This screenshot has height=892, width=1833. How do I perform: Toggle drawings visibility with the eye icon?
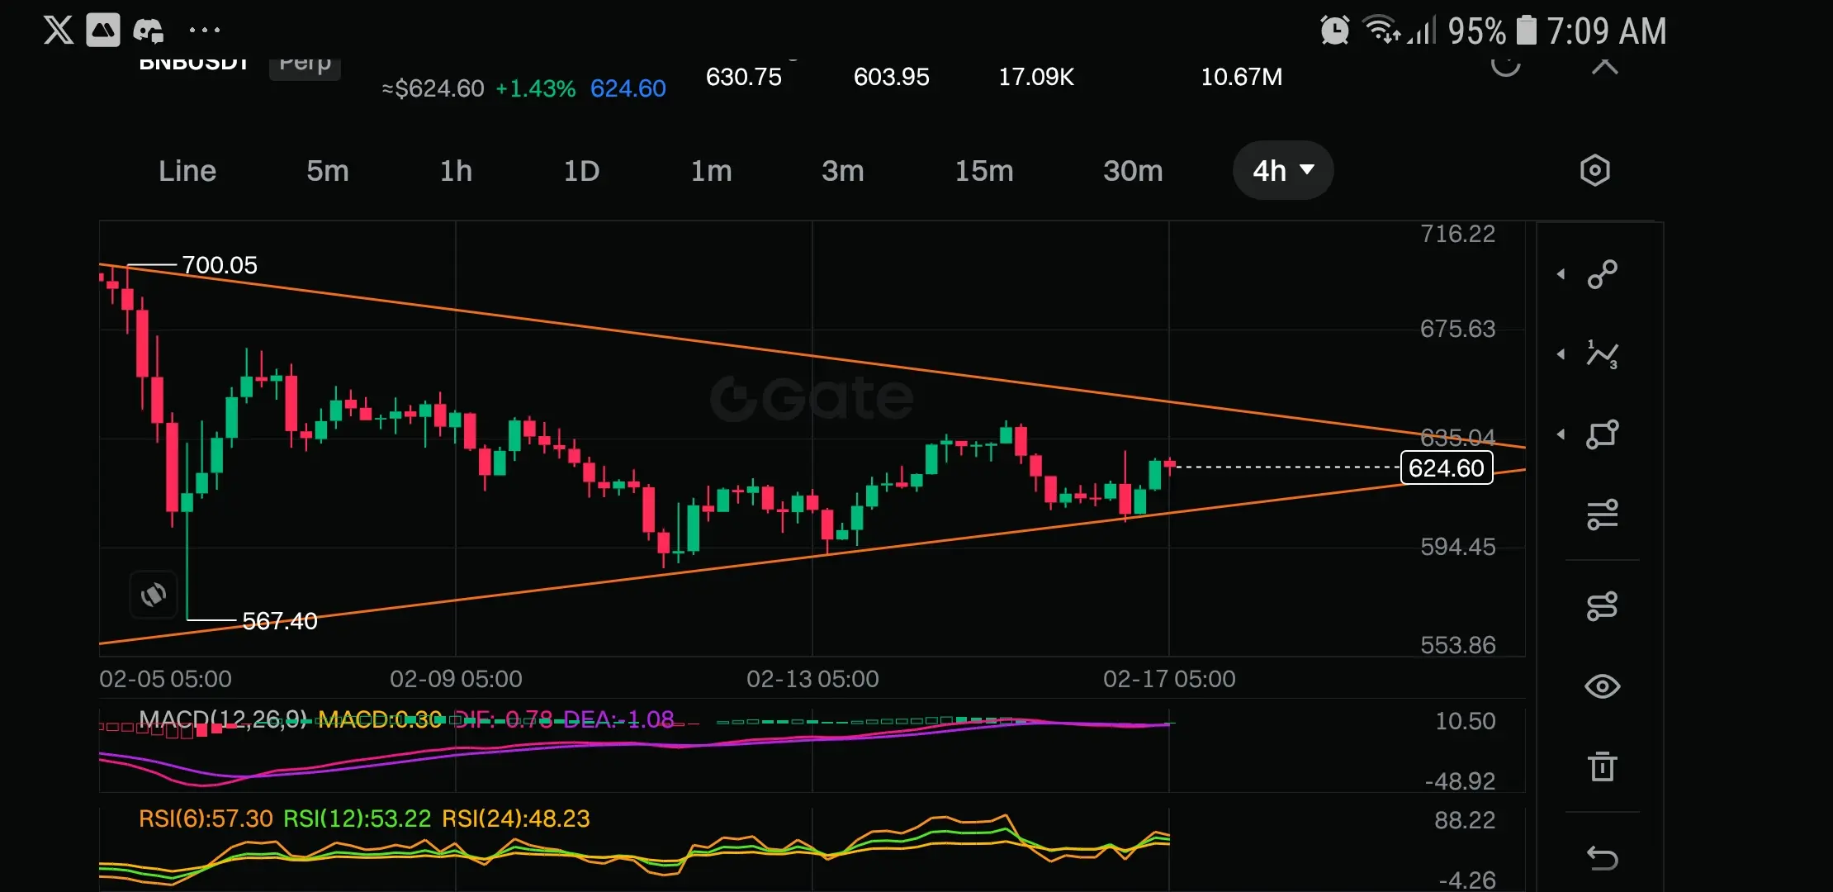[x=1602, y=686]
